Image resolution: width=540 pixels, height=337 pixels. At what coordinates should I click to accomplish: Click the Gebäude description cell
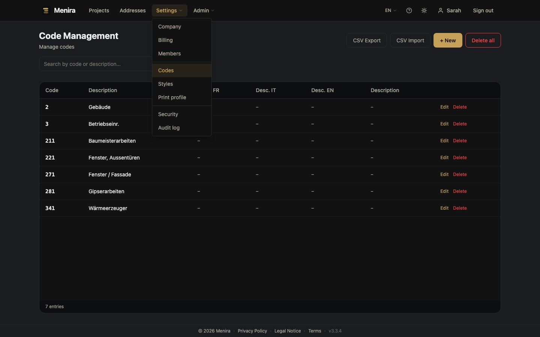99,107
